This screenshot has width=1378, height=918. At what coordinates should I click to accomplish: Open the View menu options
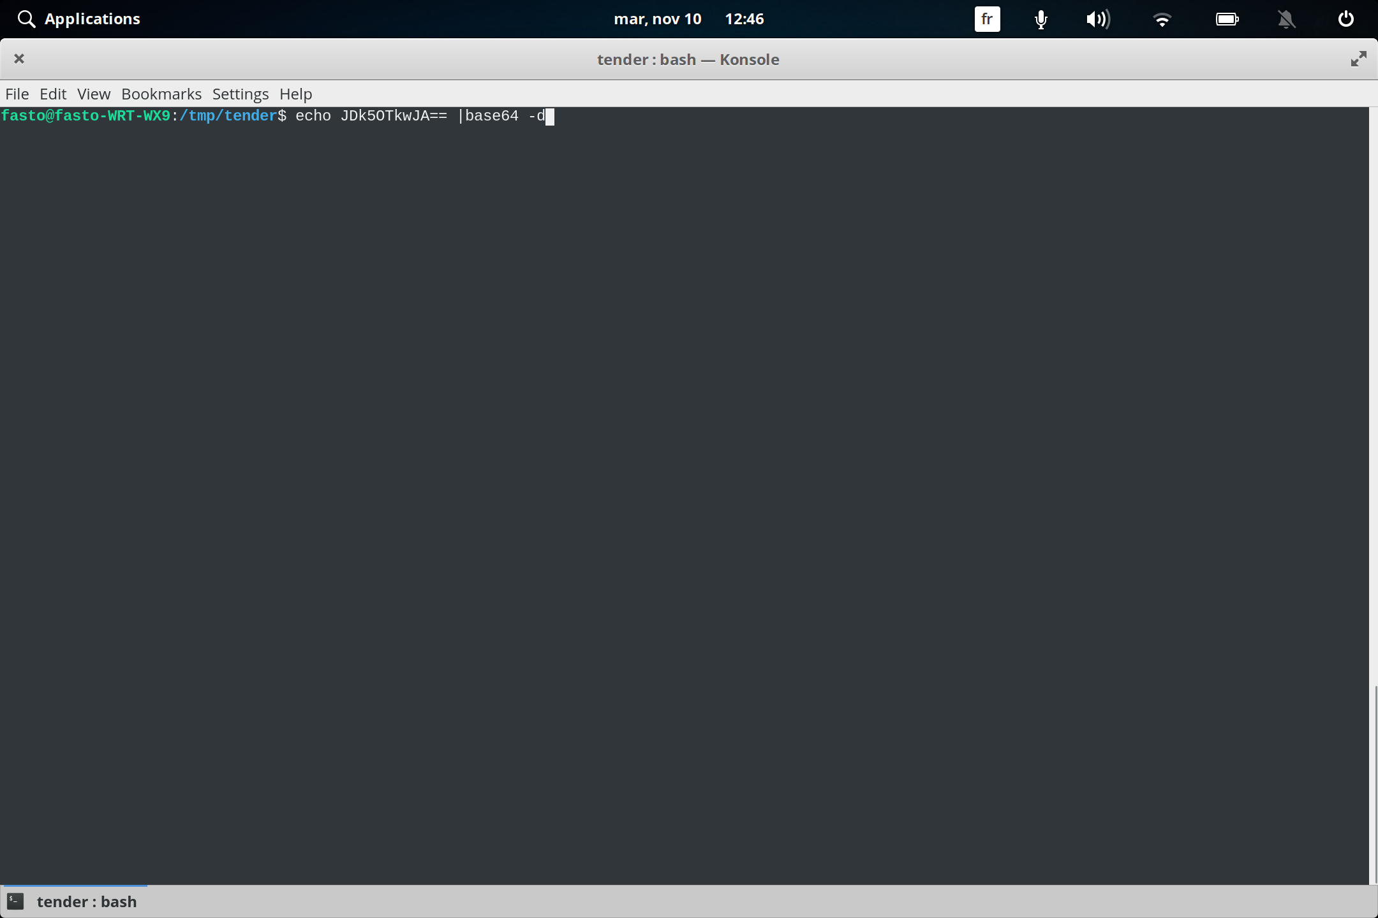click(93, 94)
